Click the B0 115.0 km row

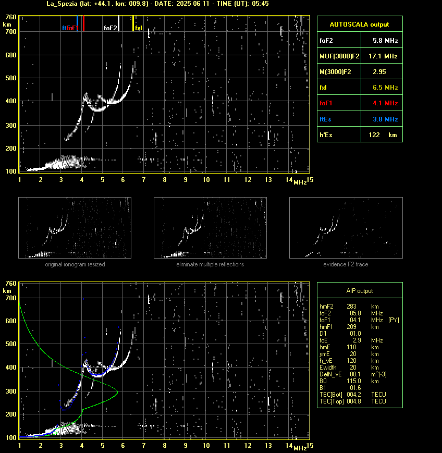350,381
